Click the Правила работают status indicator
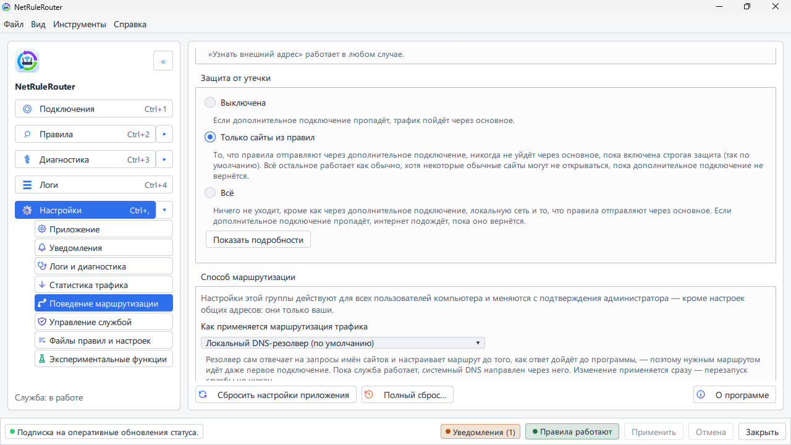Screen dimensions: 791x445 (572, 431)
